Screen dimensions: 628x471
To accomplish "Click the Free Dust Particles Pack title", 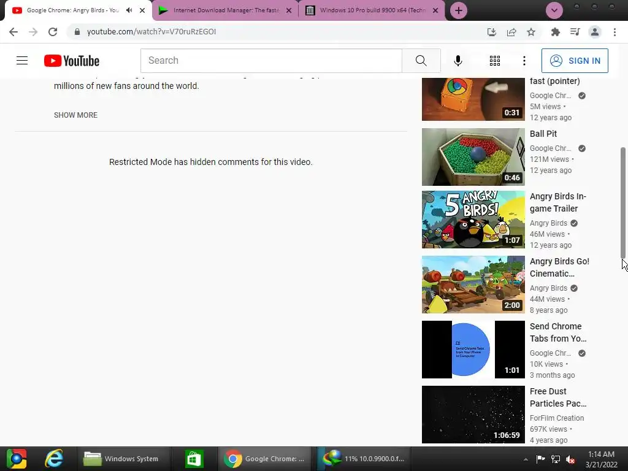I will (558, 397).
